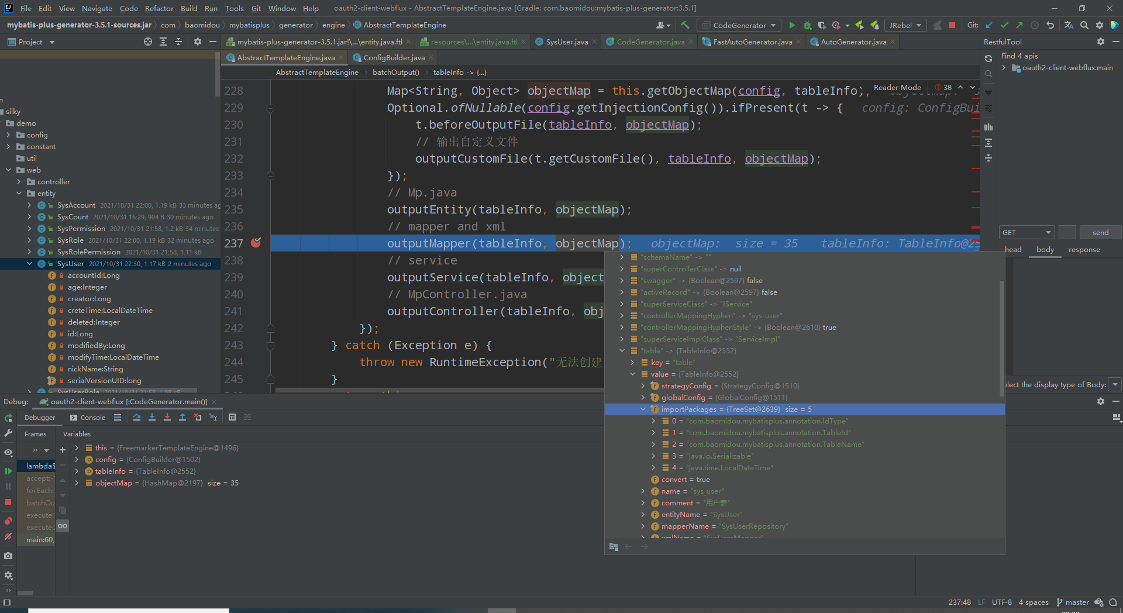Switch to the Console tab

88,418
